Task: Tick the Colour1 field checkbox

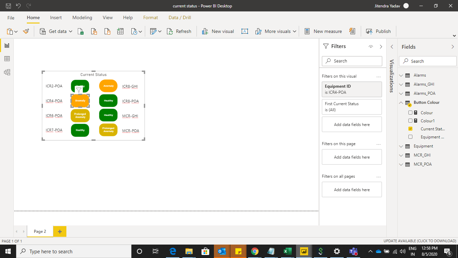Action: (x=410, y=121)
